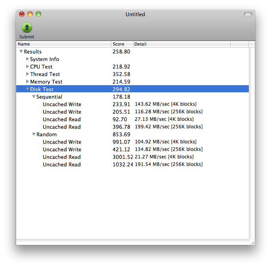The height and width of the screenshot is (267, 271).
Task: Sort by the Score column header
Action: [x=122, y=44]
